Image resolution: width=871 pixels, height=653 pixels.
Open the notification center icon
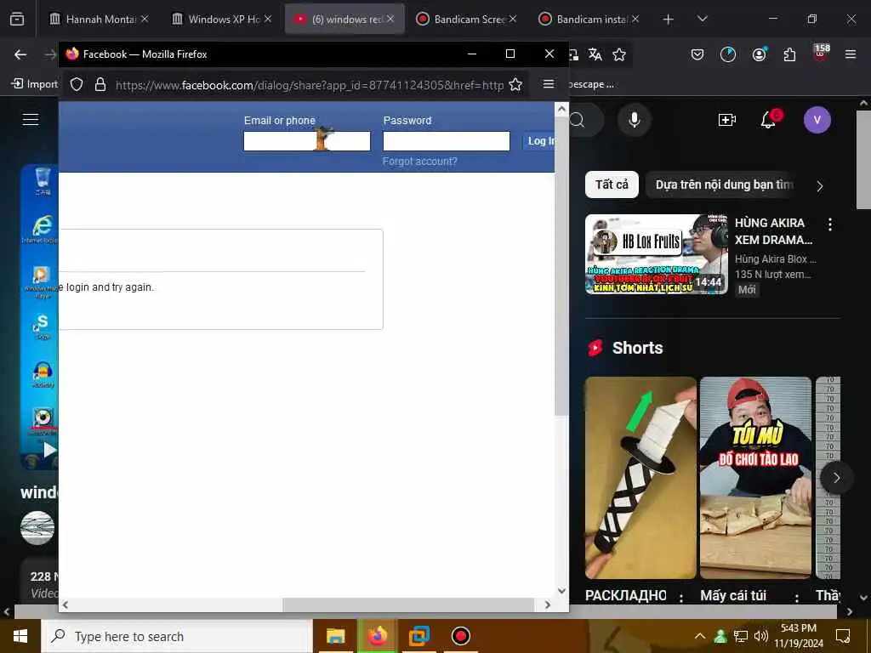click(x=843, y=636)
